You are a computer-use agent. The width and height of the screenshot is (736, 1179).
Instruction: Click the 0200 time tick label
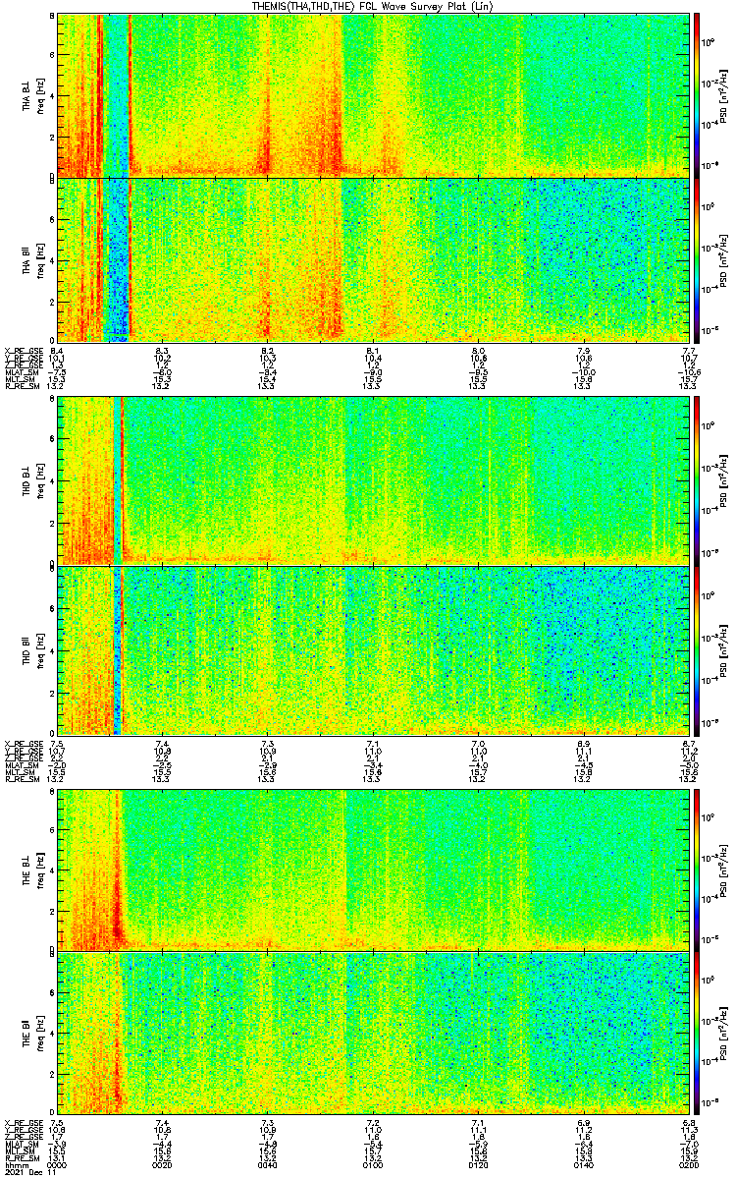[687, 1163]
